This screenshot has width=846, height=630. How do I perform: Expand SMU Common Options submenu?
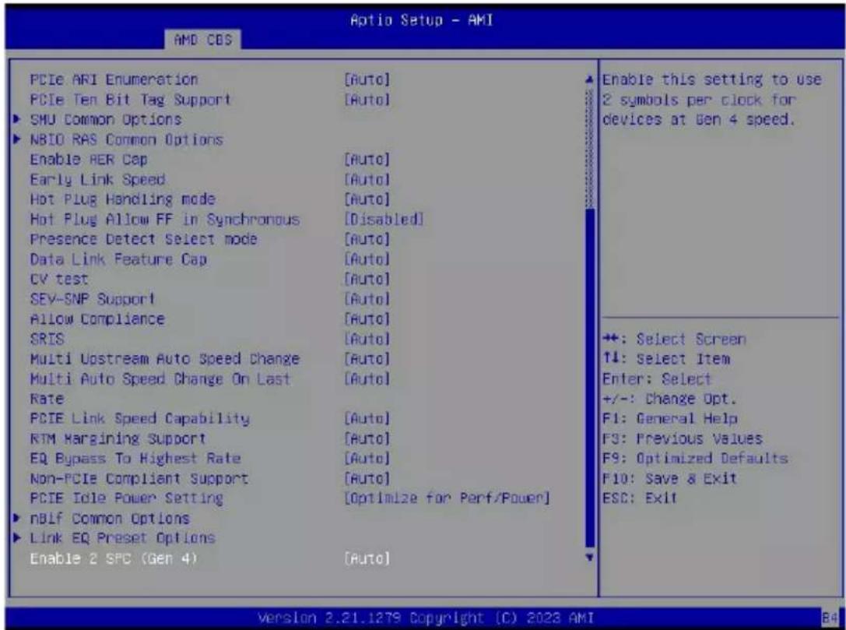(x=105, y=119)
